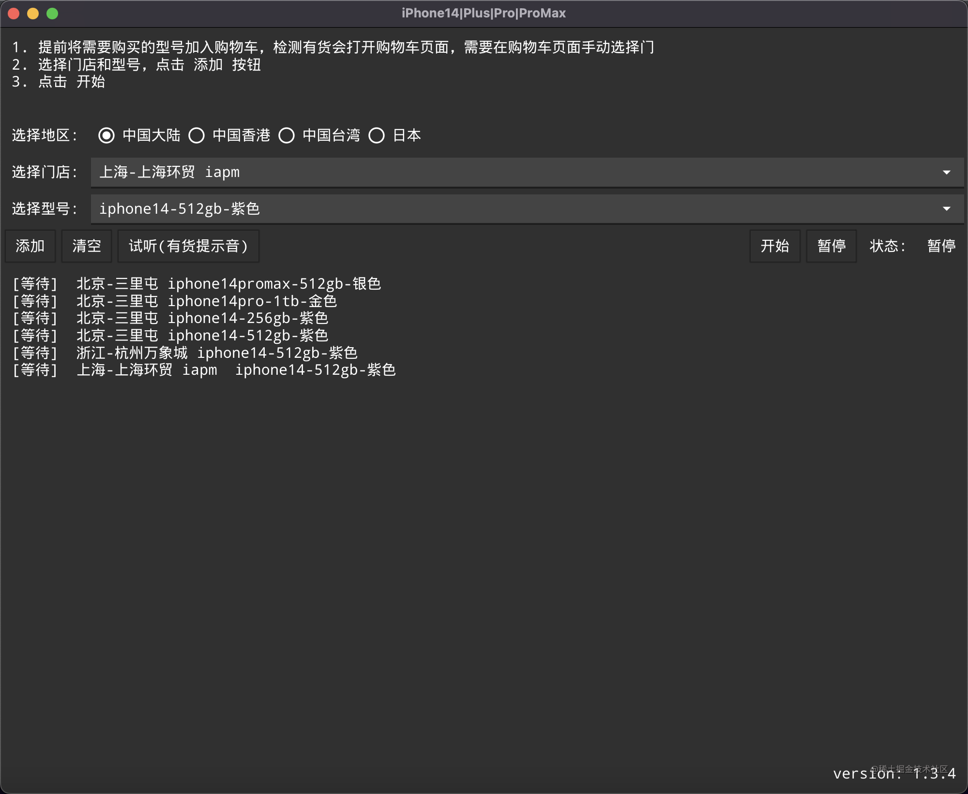Pause monitoring with 暂停 button

point(832,246)
